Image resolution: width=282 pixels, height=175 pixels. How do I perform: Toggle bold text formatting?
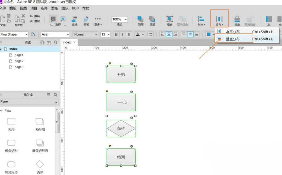click(116, 34)
